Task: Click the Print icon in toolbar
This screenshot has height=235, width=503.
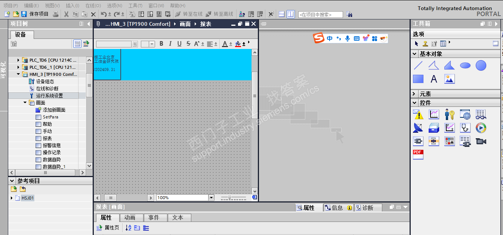Action: point(55,14)
